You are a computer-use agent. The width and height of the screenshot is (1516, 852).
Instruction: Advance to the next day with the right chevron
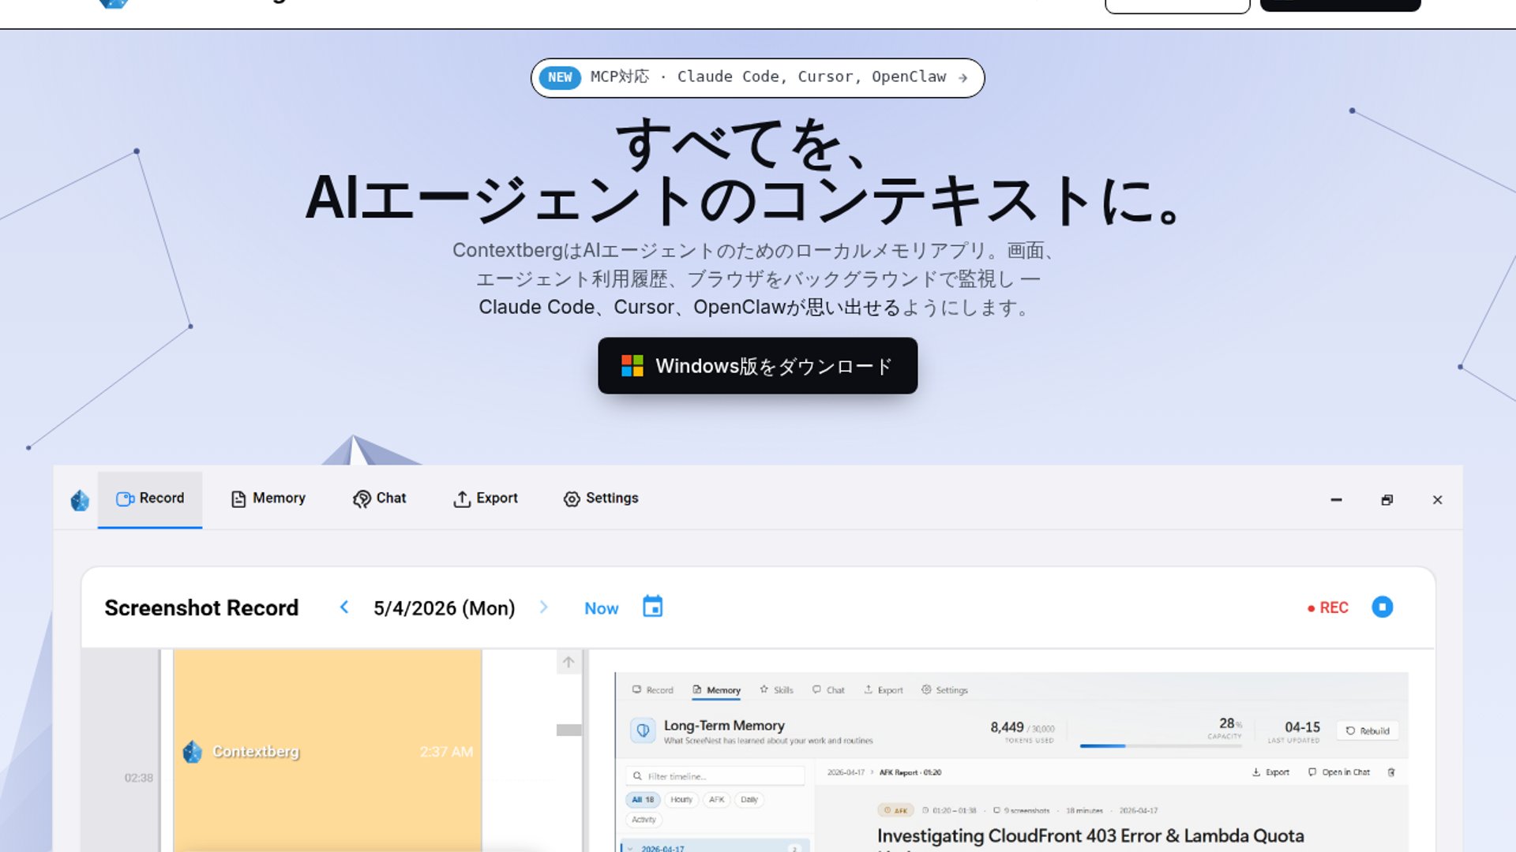click(x=543, y=607)
